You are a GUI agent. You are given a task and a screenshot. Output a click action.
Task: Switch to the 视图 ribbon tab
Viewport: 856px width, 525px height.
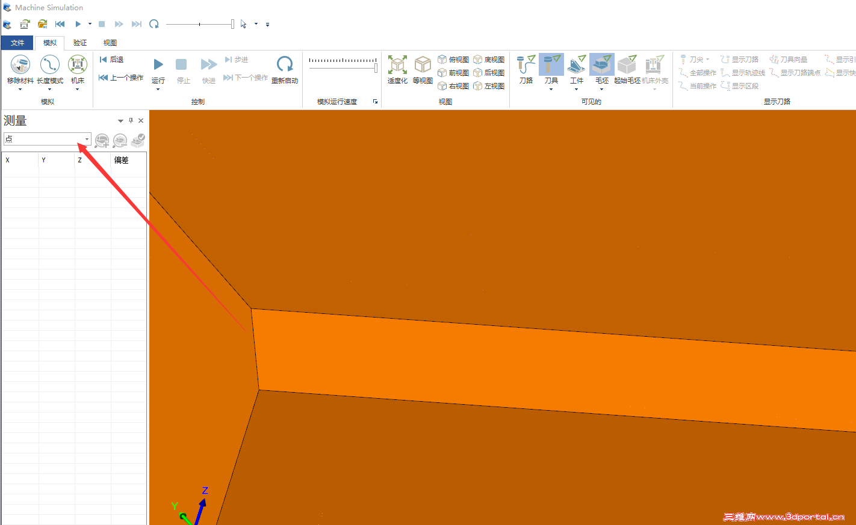pyautogui.click(x=110, y=43)
